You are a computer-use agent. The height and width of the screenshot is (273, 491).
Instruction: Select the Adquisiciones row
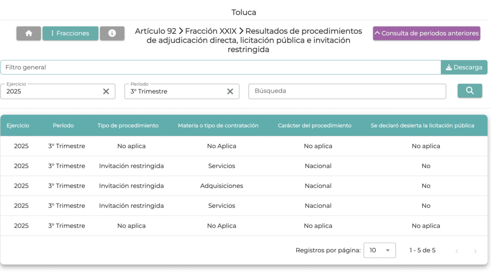(222, 186)
